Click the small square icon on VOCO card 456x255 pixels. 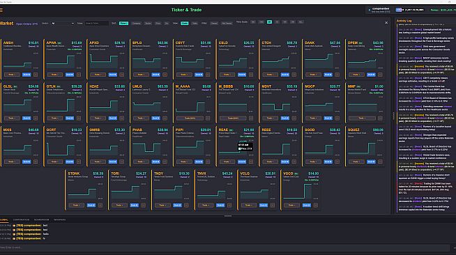315,206
